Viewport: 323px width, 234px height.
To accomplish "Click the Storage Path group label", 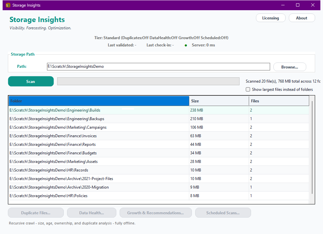I will [x=23, y=54].
